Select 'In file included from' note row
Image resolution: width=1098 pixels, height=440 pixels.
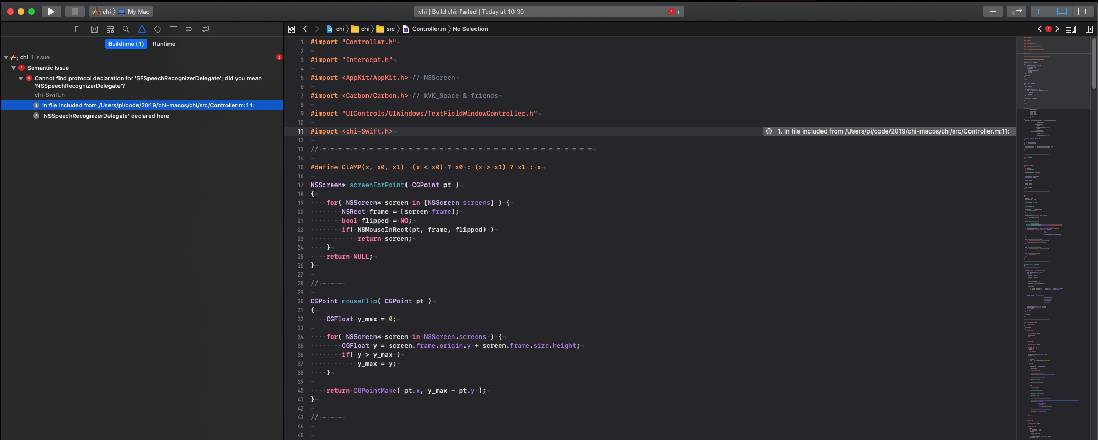click(142, 105)
